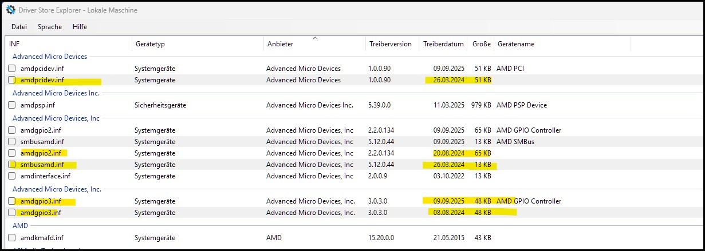This screenshot has height=251, width=705.
Task: Click the 'Sicherheitsgeräte' device type cell
Action: tap(160, 105)
